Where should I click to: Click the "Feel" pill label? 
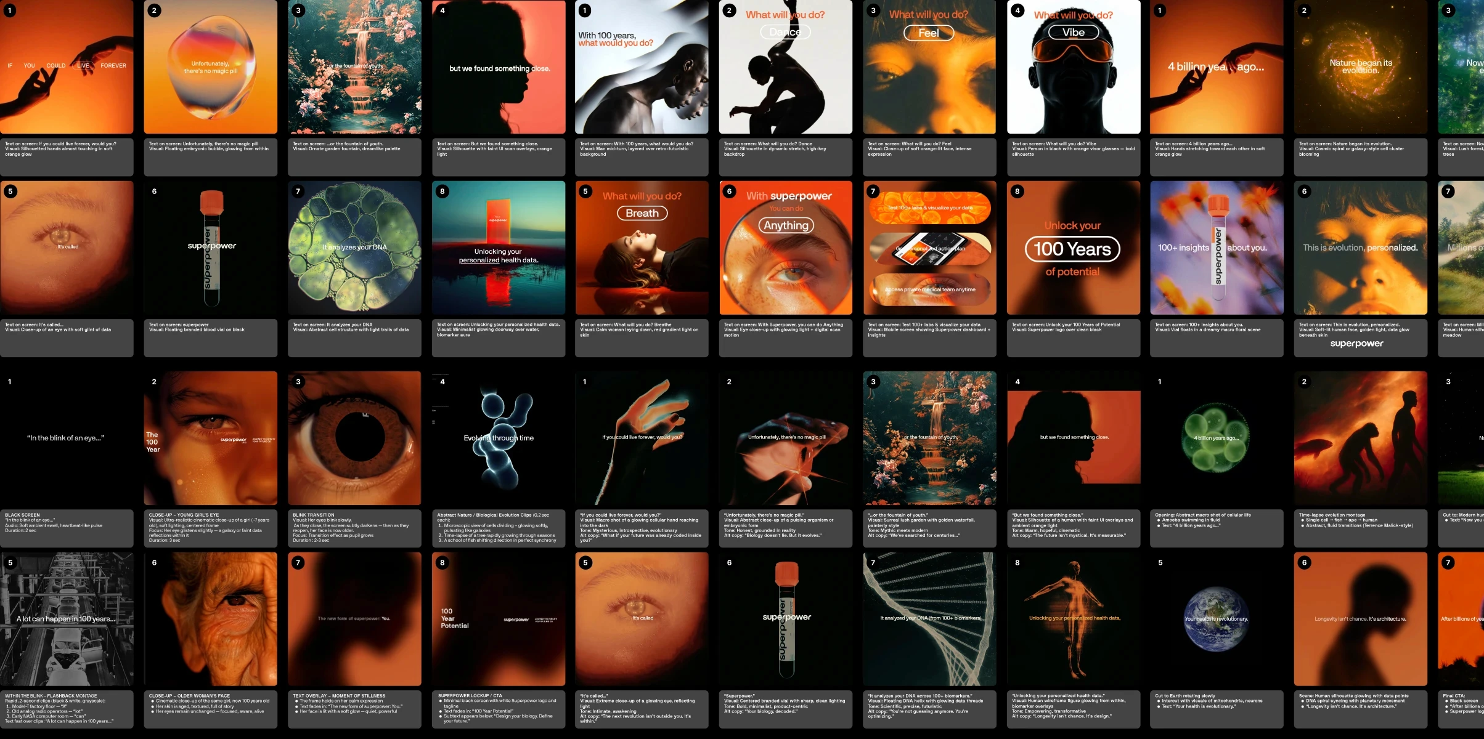pos(928,33)
